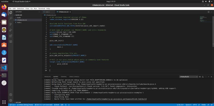
Task: Click the Ln 26, Col 1 cursor position indicator
Action: tap(180, 105)
